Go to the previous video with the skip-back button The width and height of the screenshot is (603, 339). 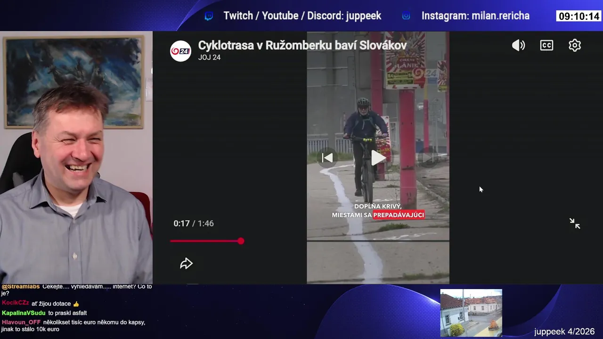(327, 158)
